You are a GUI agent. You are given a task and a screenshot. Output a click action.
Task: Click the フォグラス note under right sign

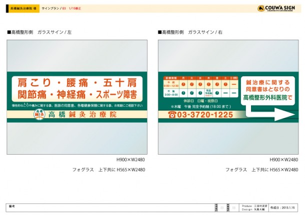[x=262, y=170]
